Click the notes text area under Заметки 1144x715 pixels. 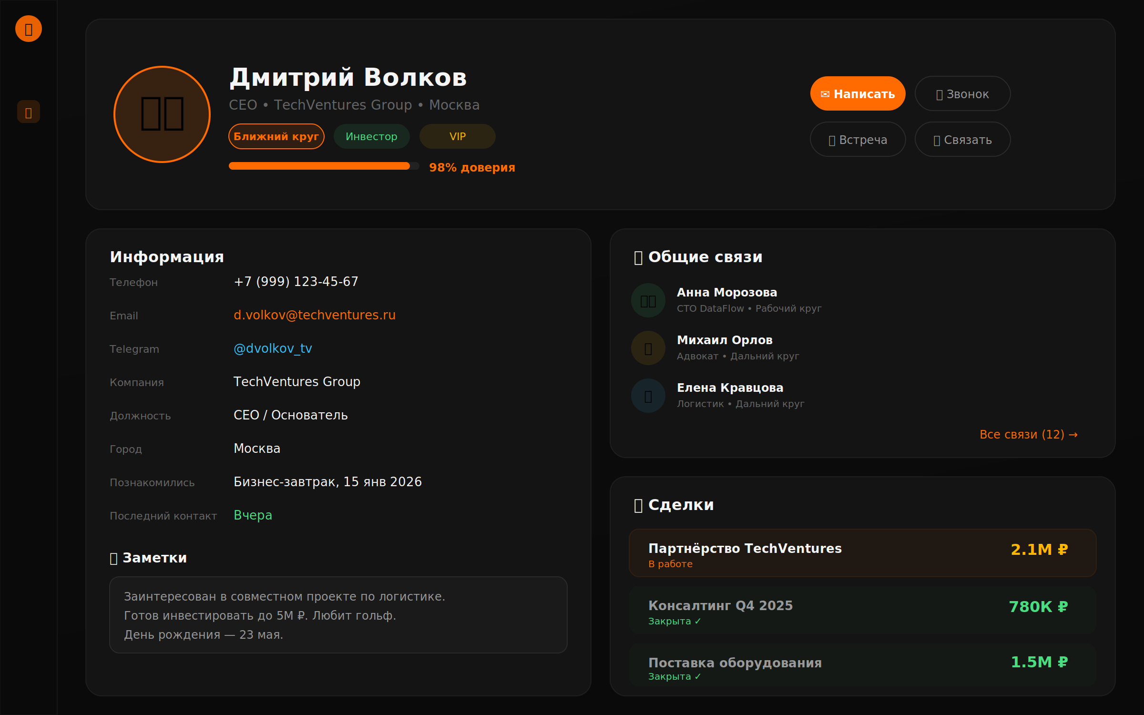click(338, 615)
